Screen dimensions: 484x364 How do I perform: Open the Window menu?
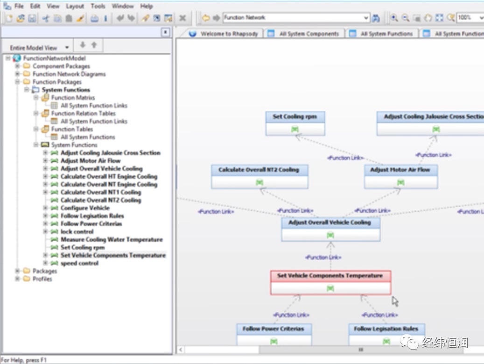tap(122, 6)
